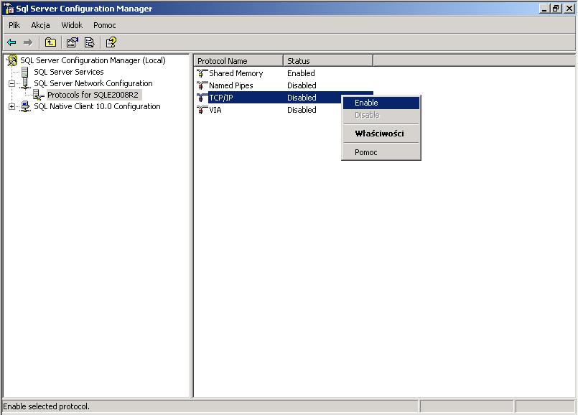
Task: Click the Help question mark toolbar icon
Action: tap(111, 43)
